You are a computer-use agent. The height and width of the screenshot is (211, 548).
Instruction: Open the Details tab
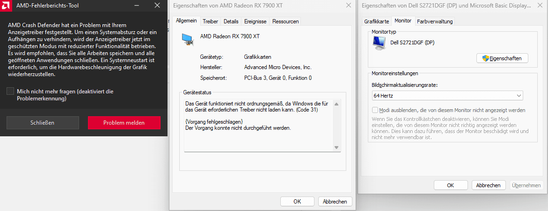[231, 21]
